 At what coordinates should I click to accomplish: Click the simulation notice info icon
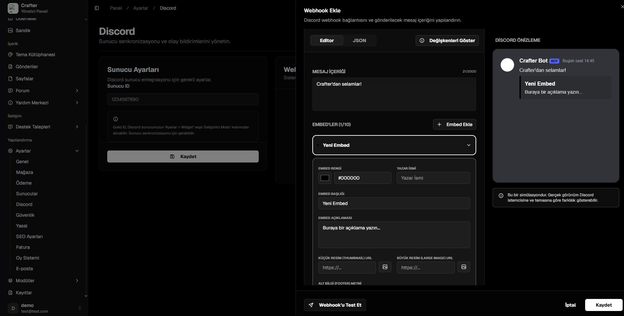tap(501, 196)
